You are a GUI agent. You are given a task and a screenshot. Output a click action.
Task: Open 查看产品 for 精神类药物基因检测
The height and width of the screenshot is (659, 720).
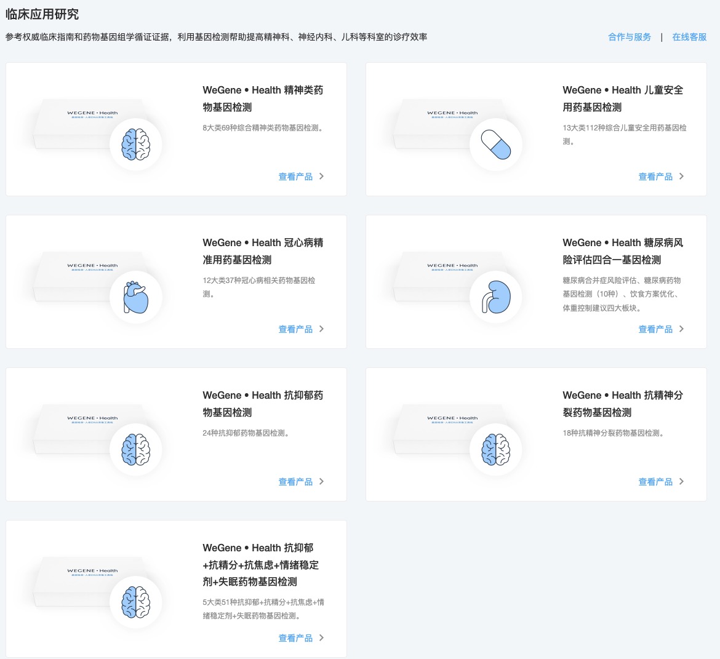click(x=296, y=177)
